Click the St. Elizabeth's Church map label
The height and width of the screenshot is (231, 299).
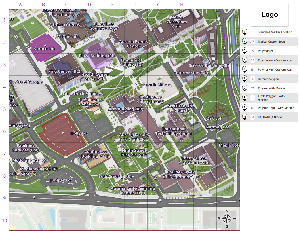point(181,108)
